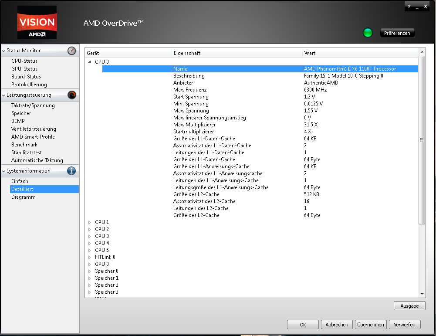Viewport: 436px width, 336px height.
Task: Expand the Speicher 0 tree node
Action: click(90, 271)
